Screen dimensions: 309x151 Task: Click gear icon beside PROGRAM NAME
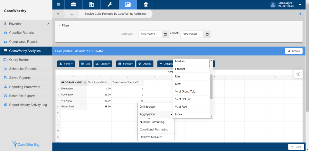(x=85, y=83)
